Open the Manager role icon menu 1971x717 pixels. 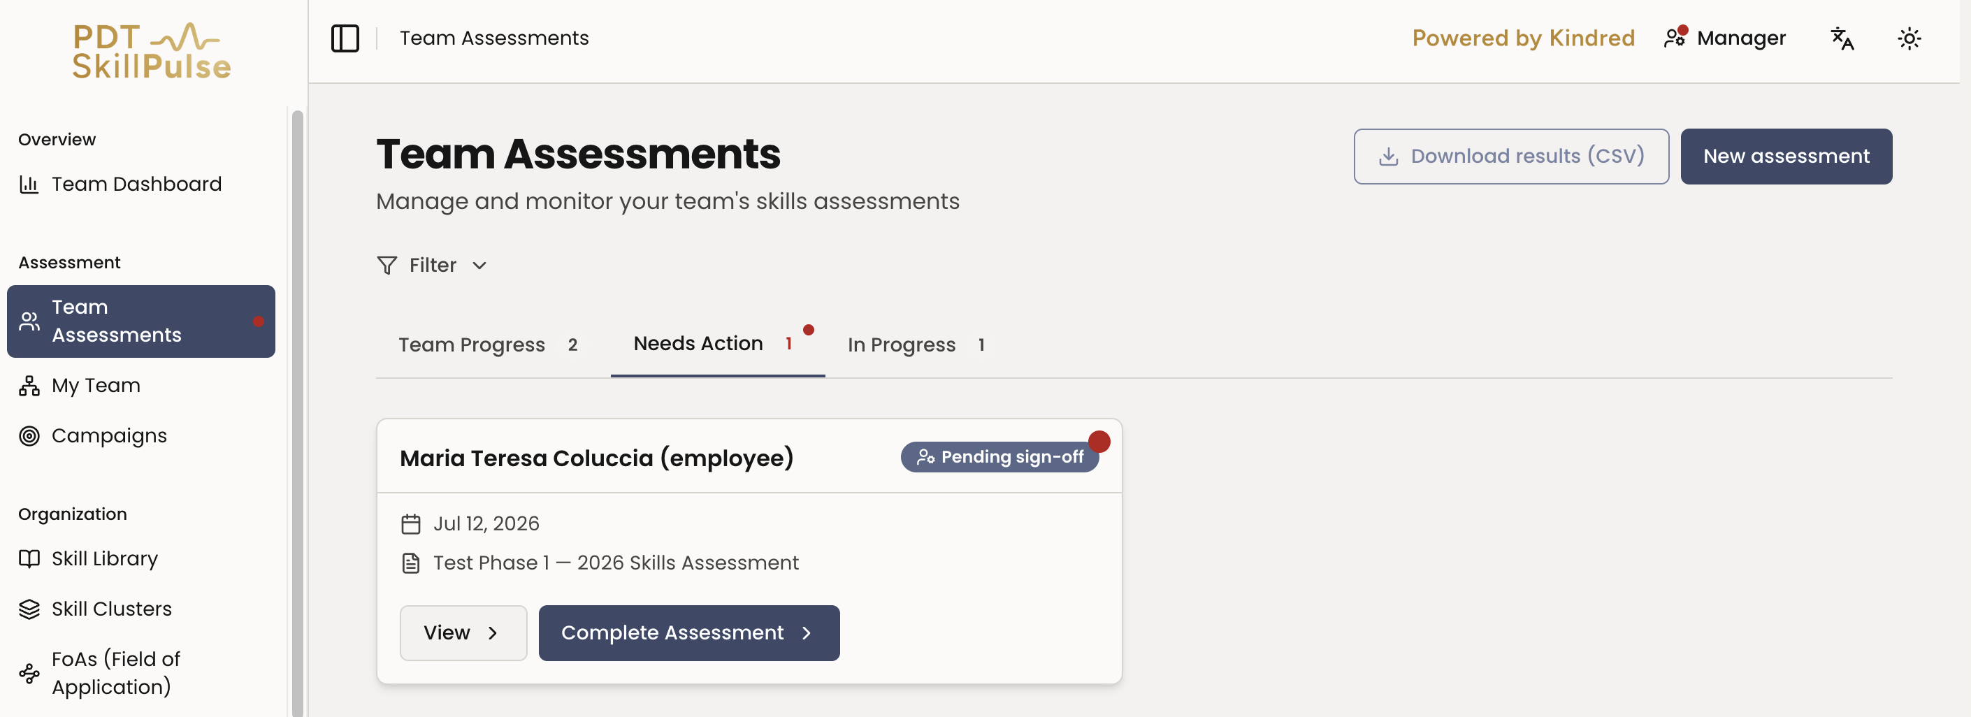pos(1675,37)
